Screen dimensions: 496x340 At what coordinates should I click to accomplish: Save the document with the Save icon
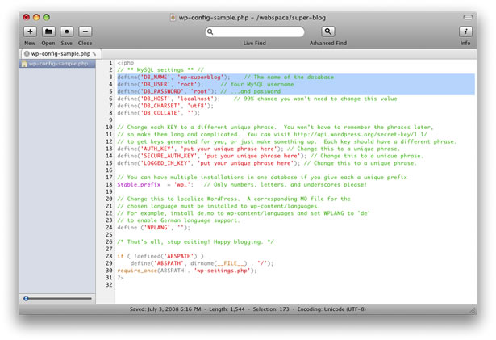(66, 31)
